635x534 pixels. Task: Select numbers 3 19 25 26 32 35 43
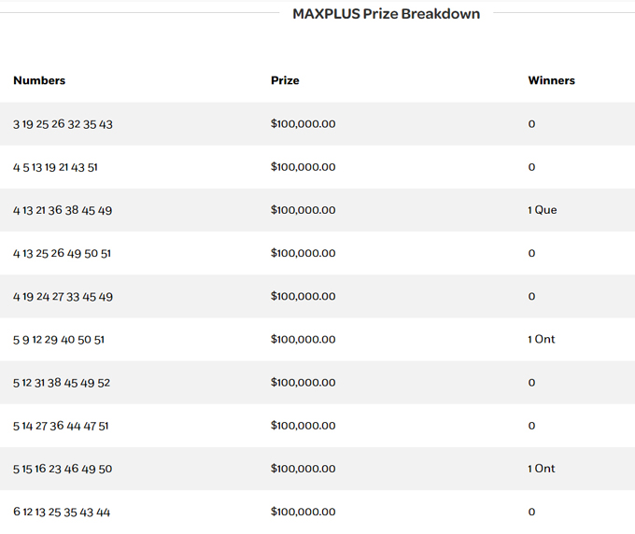pos(63,124)
